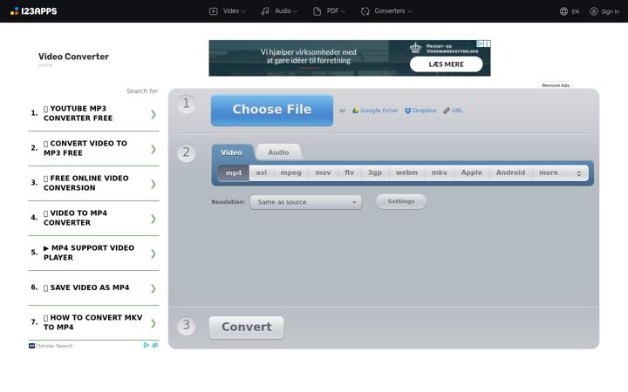
Task: Click the ad info icon below Similar Search
Action: 147,345
